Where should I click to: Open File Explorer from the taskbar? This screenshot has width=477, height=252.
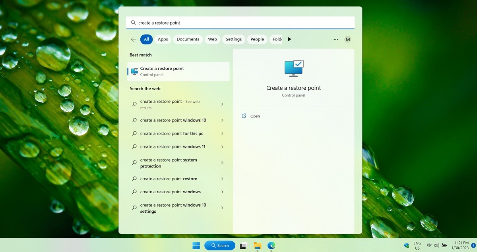click(257, 245)
